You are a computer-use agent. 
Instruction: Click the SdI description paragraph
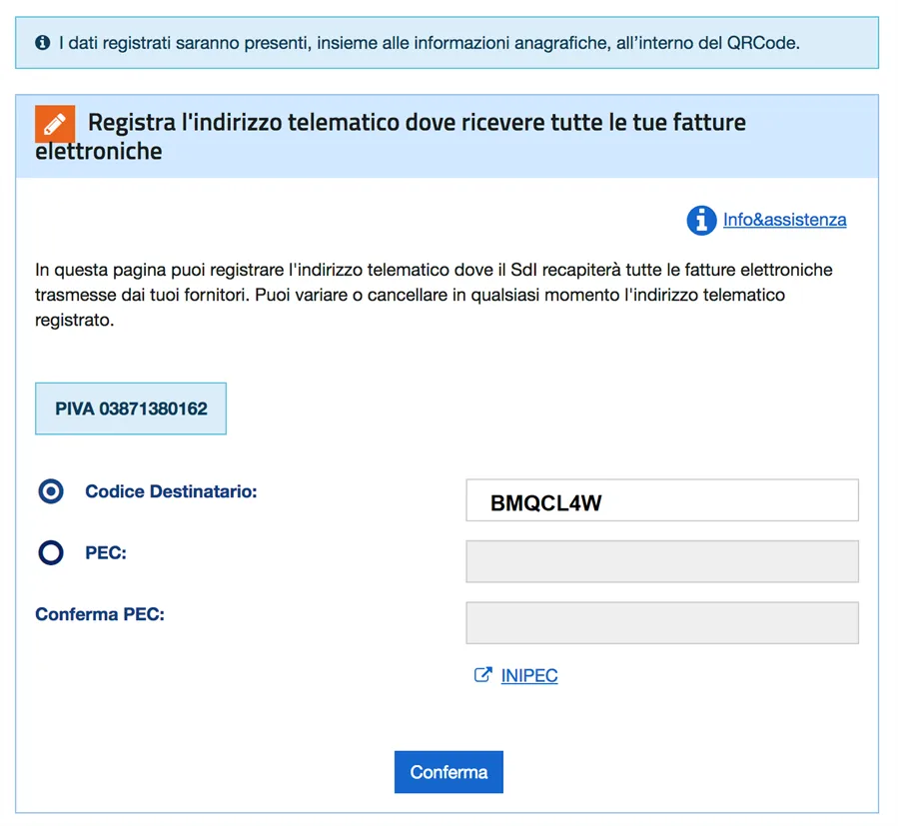pos(434,296)
